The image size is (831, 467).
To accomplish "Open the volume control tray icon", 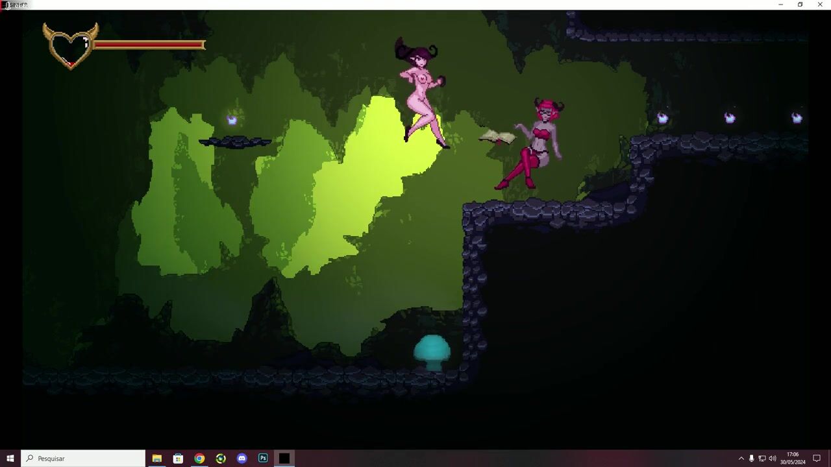I will pyautogui.click(x=773, y=459).
